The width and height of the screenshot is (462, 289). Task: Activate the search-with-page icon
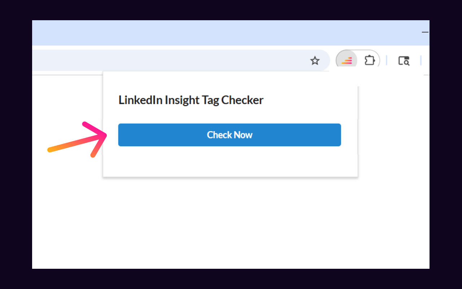[x=404, y=61]
